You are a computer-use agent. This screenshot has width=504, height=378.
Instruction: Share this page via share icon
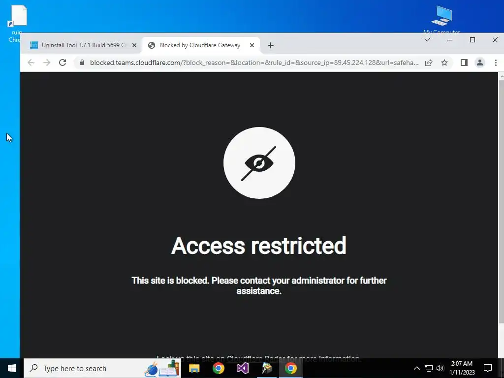pyautogui.click(x=429, y=63)
